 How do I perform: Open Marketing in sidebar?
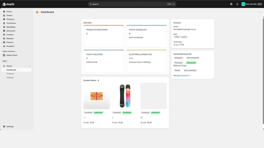pyautogui.click(x=11, y=27)
